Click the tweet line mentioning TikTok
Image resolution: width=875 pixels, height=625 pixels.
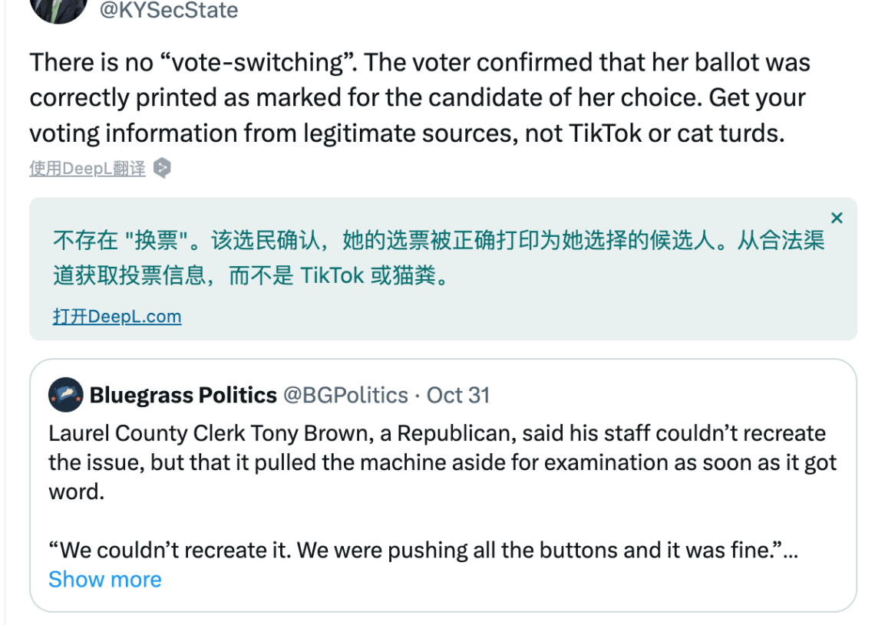408,133
